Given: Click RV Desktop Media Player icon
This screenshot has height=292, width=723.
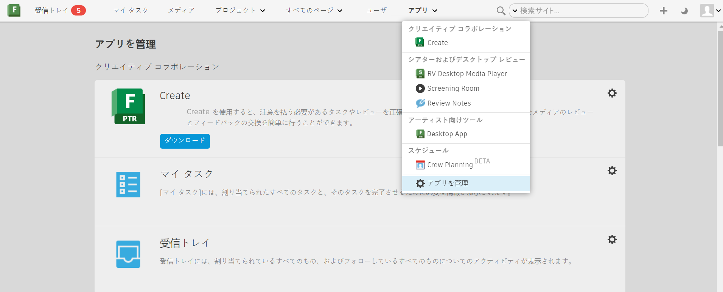Looking at the screenshot, I should pyautogui.click(x=420, y=73).
